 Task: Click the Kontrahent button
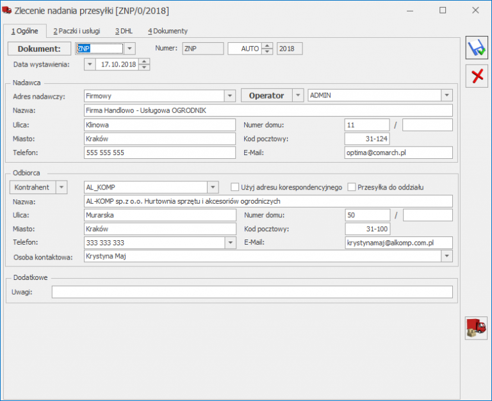tap(33, 187)
